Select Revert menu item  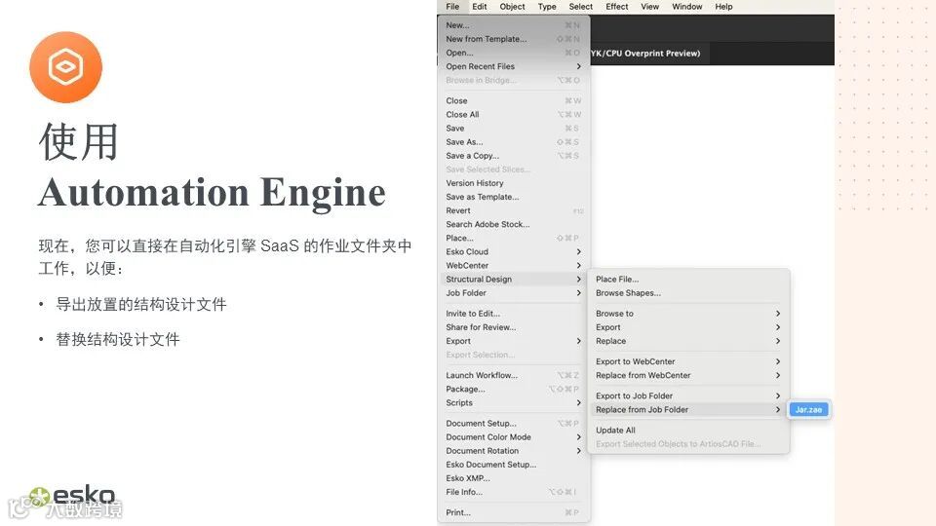coord(514,210)
